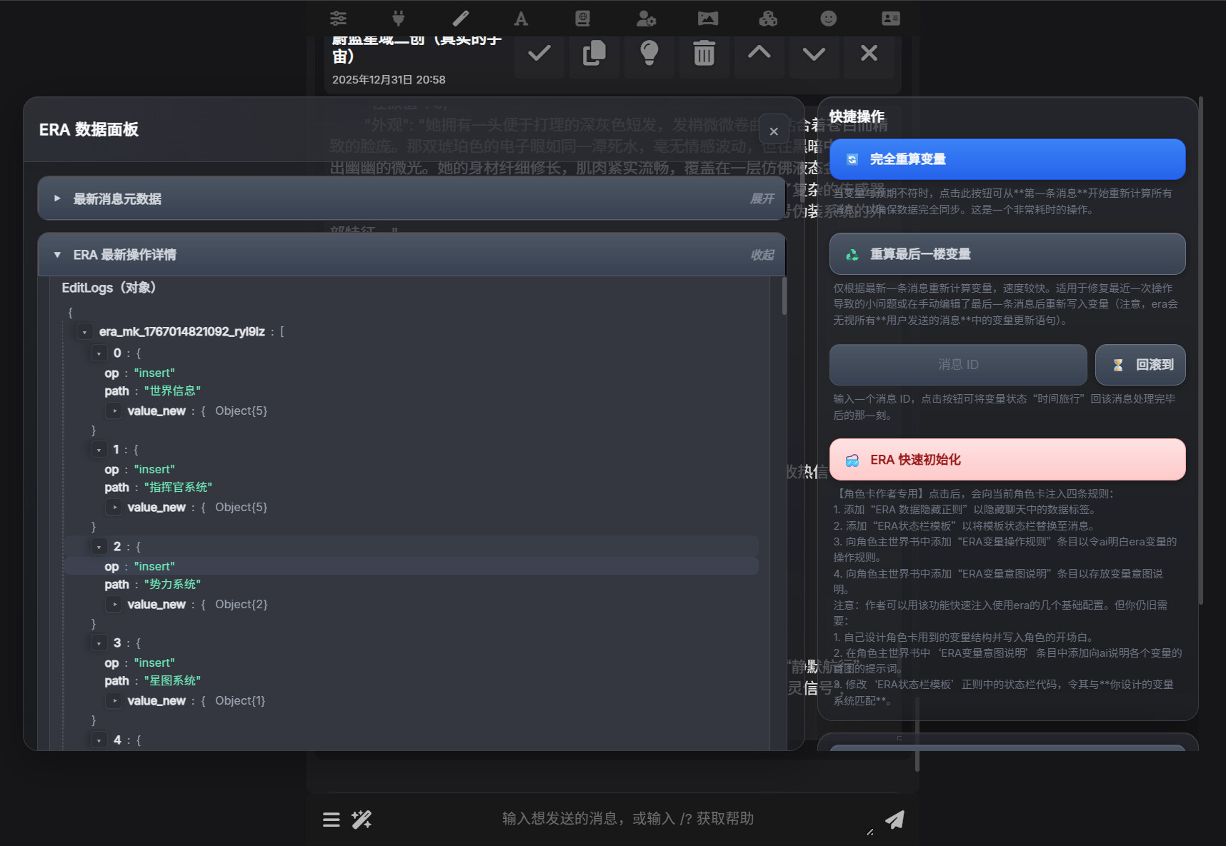Viewport: 1226px width, 846px height.
Task: Open World Info book icon
Action: coord(583,19)
